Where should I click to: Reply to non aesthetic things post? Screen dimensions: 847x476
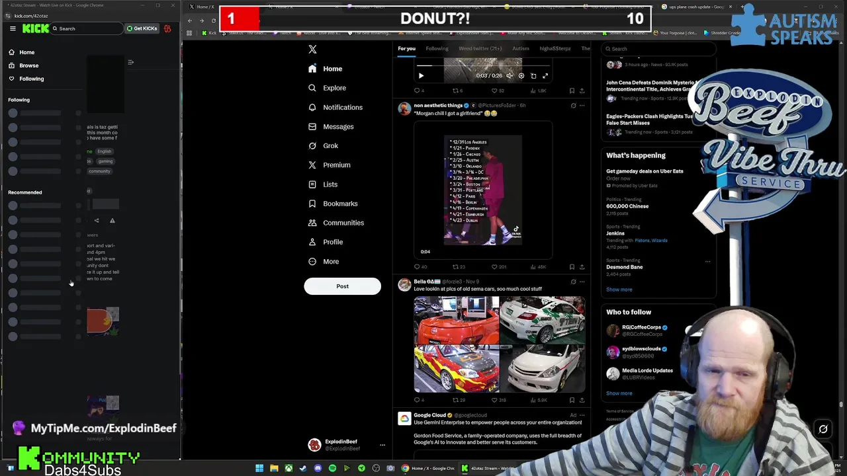tap(420, 267)
